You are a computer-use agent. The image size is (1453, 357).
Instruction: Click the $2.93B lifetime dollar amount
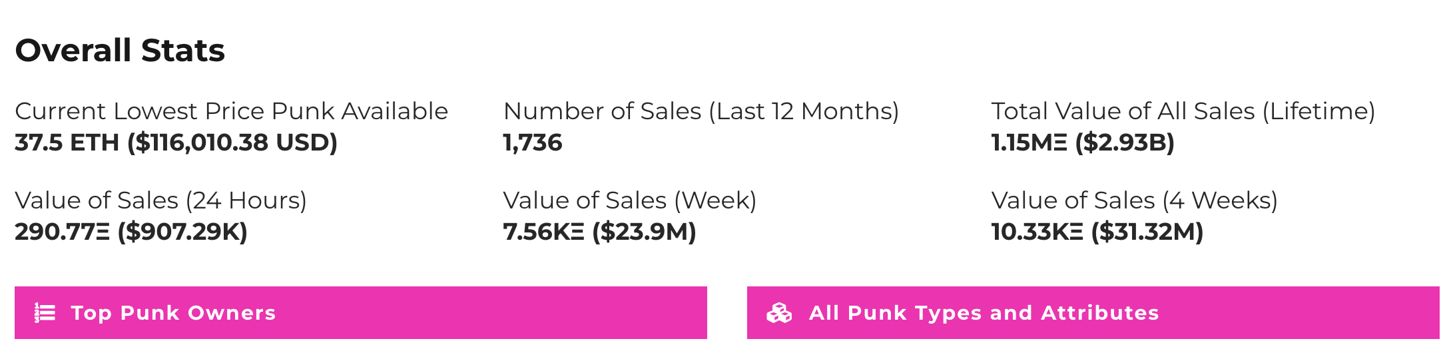click(1125, 143)
